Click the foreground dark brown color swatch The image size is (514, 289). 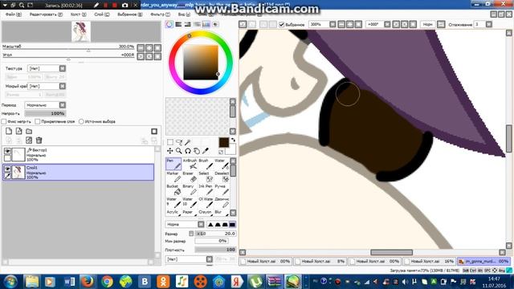[224, 143]
